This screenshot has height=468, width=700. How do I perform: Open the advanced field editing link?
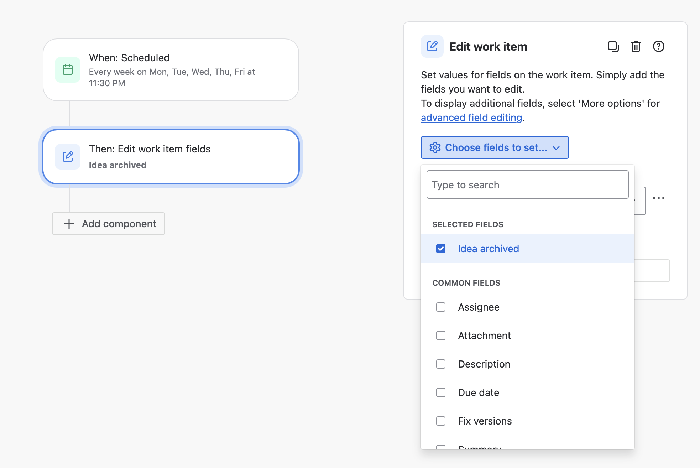[471, 118]
